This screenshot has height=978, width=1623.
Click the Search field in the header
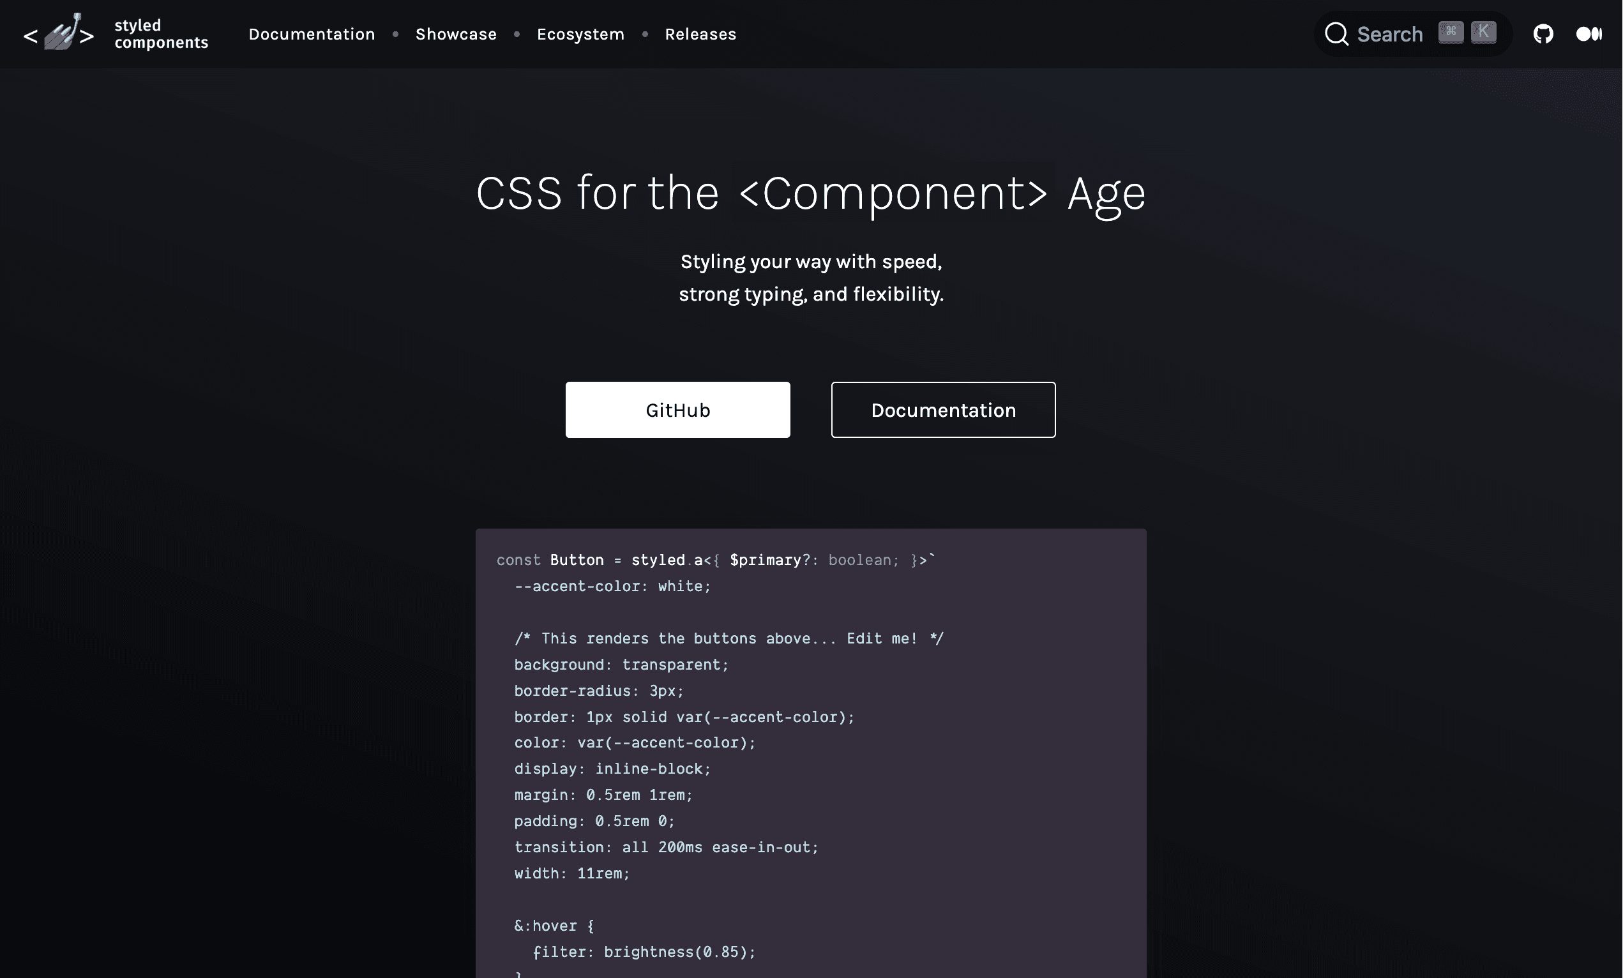click(x=1413, y=34)
